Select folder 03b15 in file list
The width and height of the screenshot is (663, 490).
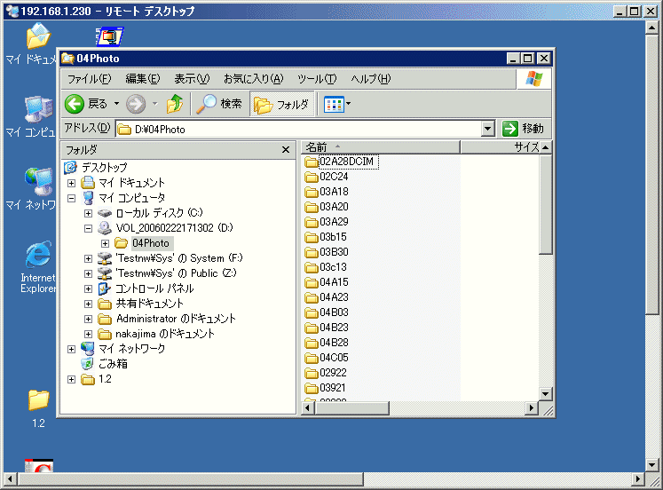333,237
